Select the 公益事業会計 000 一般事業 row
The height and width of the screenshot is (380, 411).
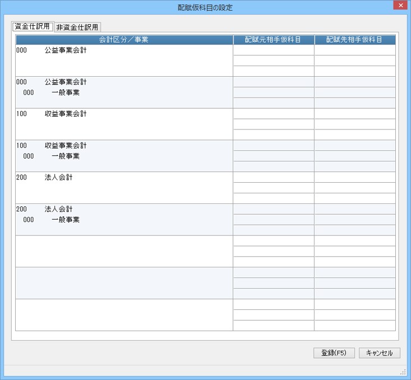tap(124, 92)
